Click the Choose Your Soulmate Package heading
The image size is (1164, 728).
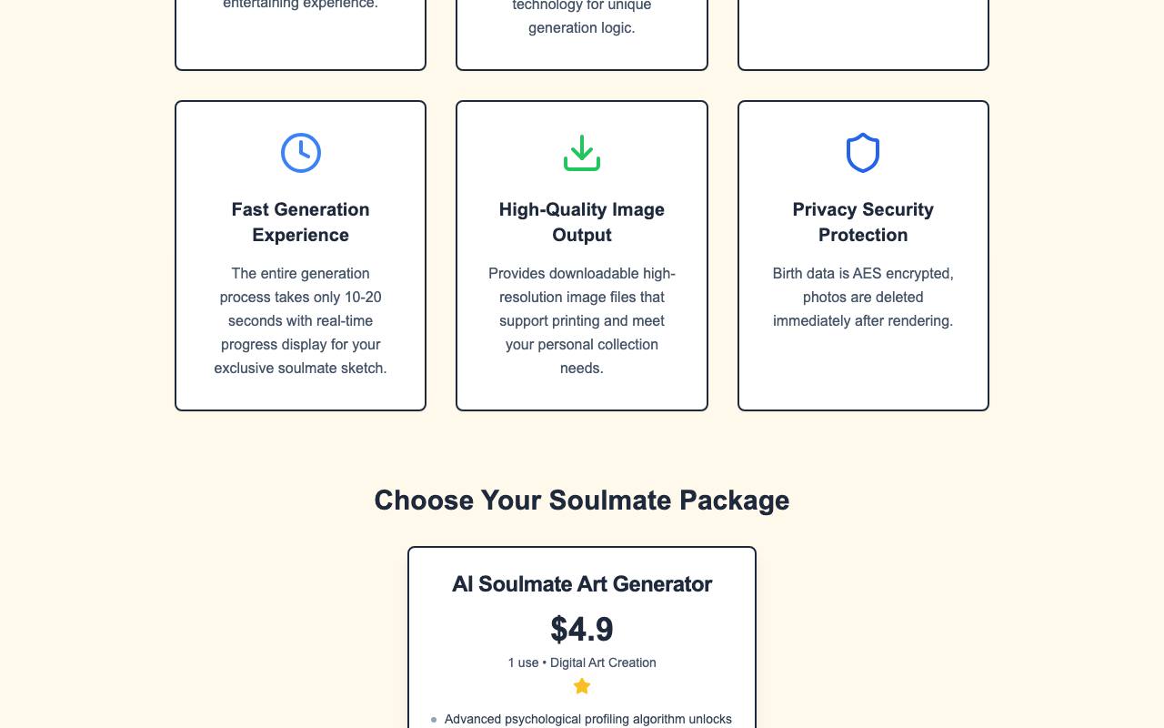[x=582, y=500]
